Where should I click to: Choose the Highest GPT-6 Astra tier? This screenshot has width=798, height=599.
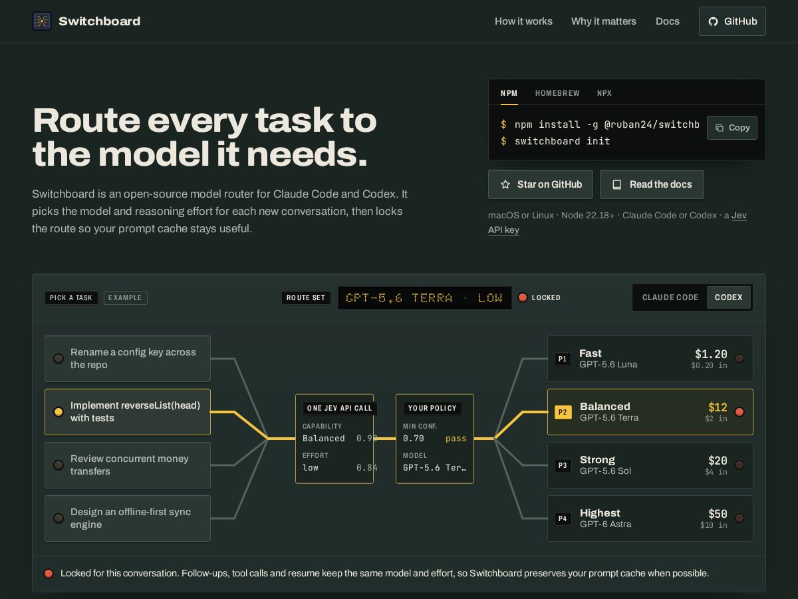point(650,518)
